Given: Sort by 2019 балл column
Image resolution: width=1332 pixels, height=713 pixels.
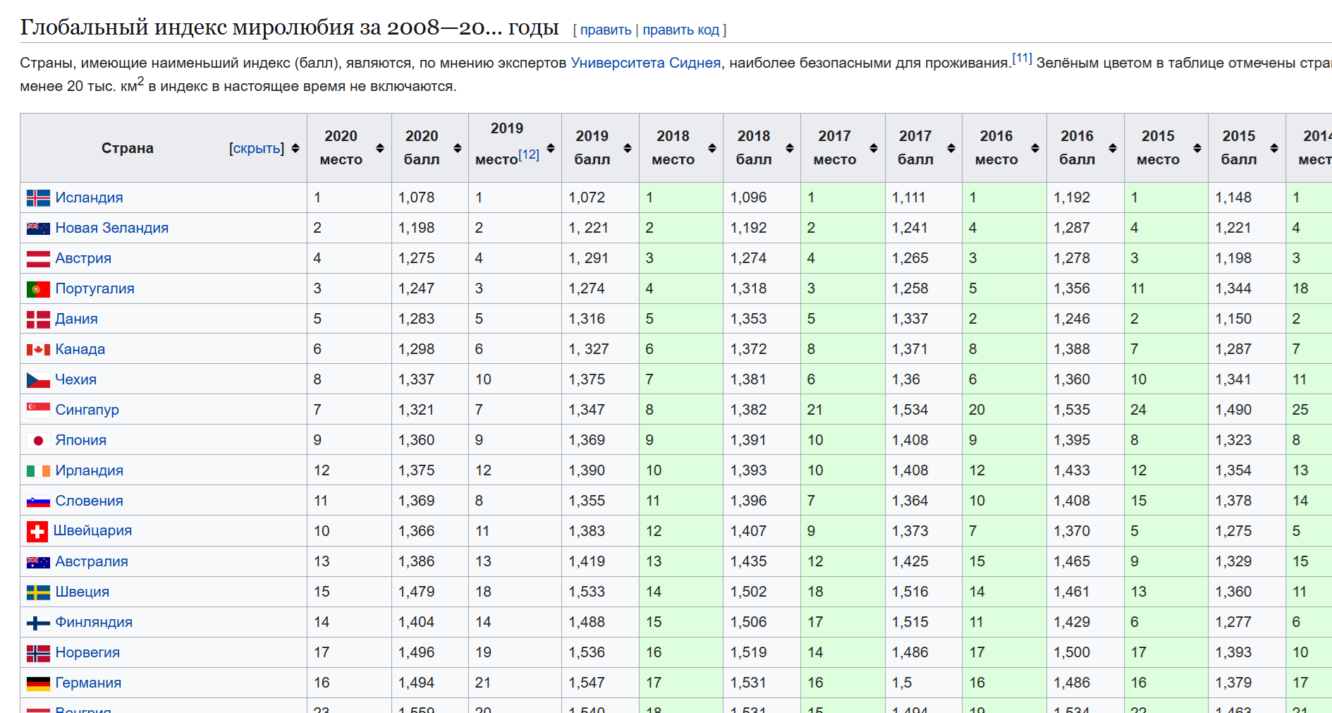Looking at the screenshot, I should click(x=628, y=148).
